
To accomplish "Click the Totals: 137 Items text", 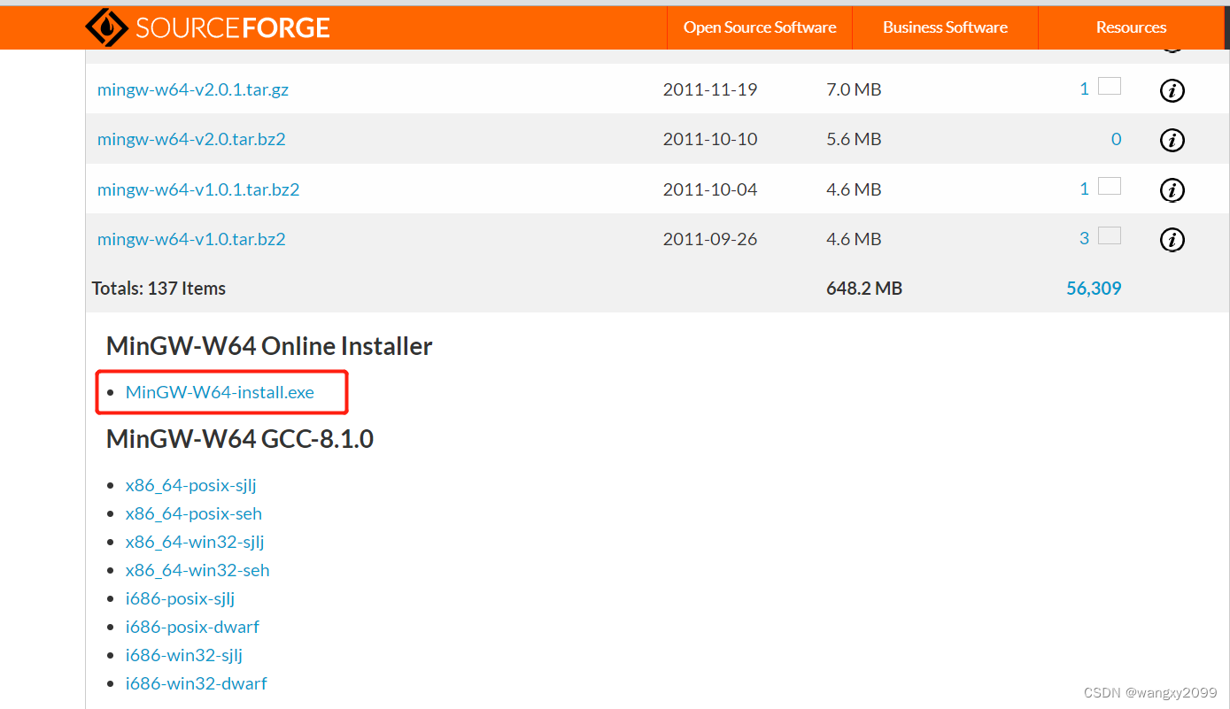I will coord(159,289).
